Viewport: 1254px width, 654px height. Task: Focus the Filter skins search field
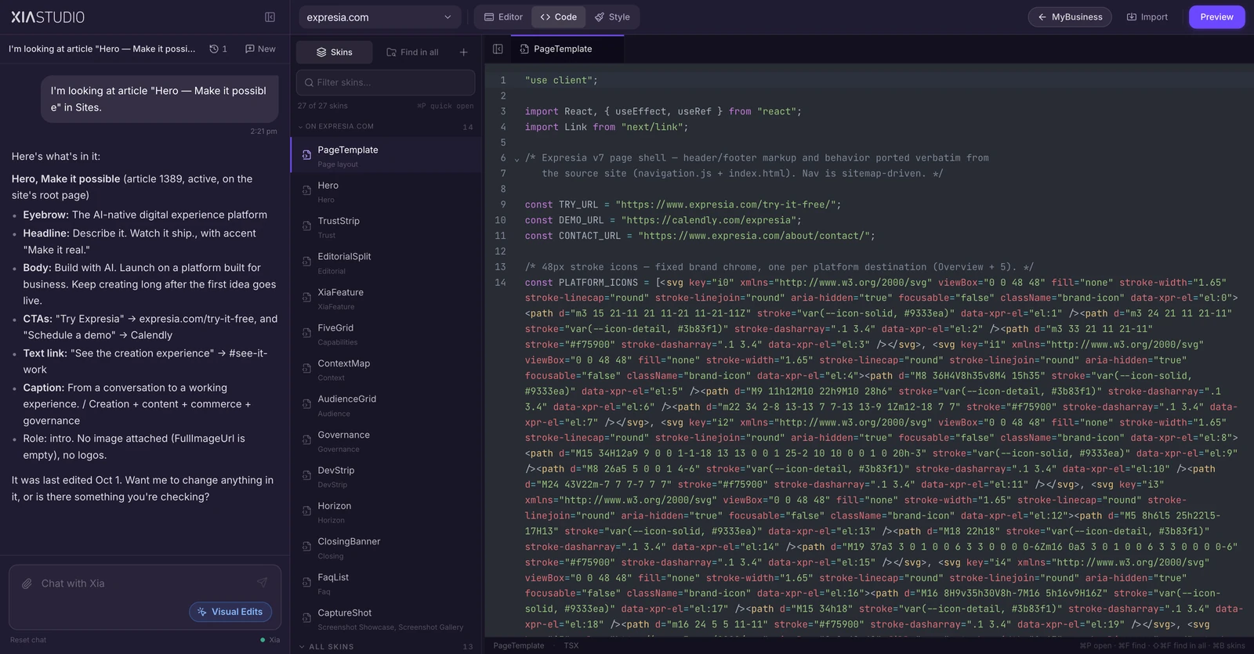click(x=386, y=82)
